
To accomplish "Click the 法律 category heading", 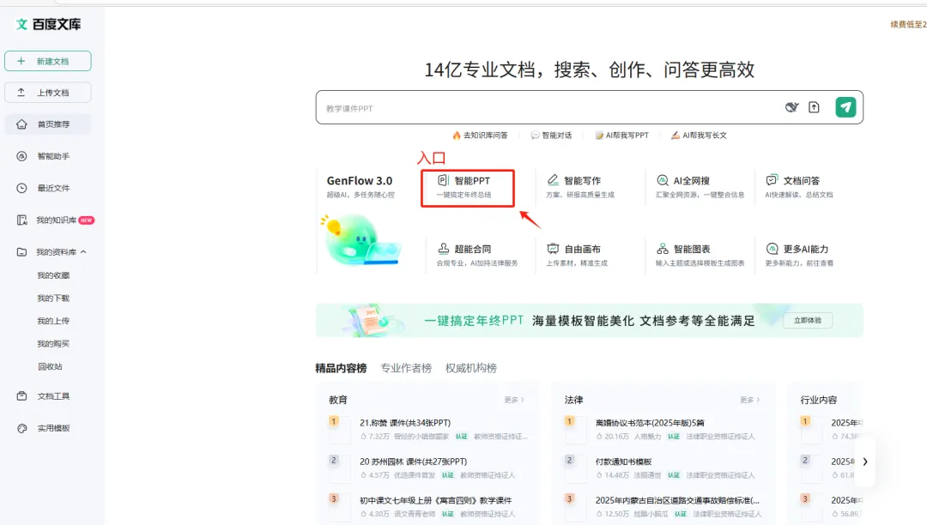I will click(x=573, y=400).
